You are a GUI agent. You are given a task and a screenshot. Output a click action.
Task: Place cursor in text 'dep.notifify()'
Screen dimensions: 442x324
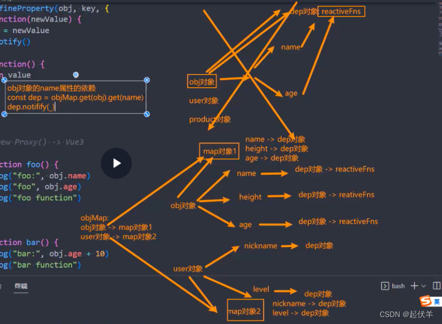(31, 107)
